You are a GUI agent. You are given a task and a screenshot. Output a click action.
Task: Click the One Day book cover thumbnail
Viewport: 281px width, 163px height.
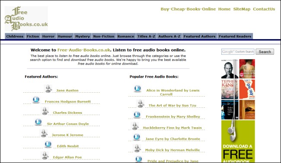coord(247,89)
